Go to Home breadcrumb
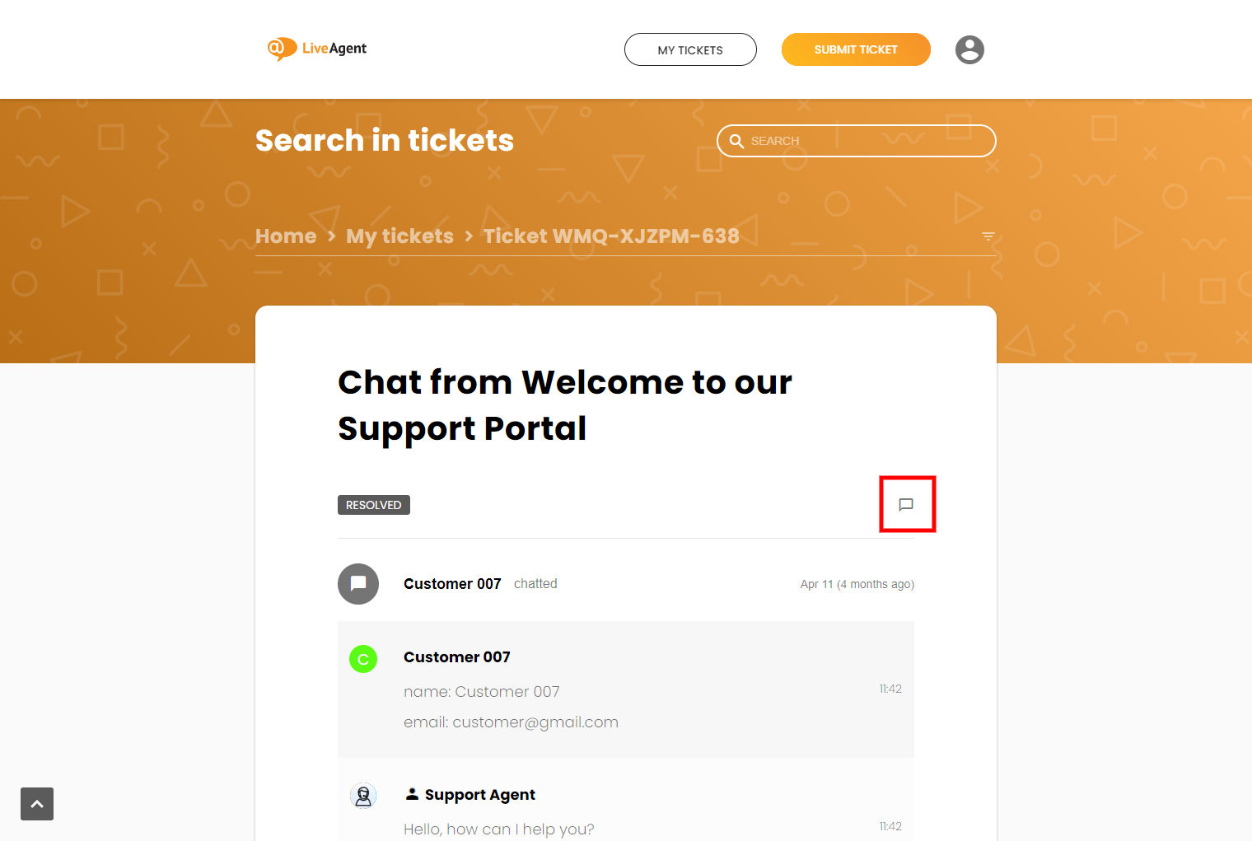1252x841 pixels. point(286,236)
